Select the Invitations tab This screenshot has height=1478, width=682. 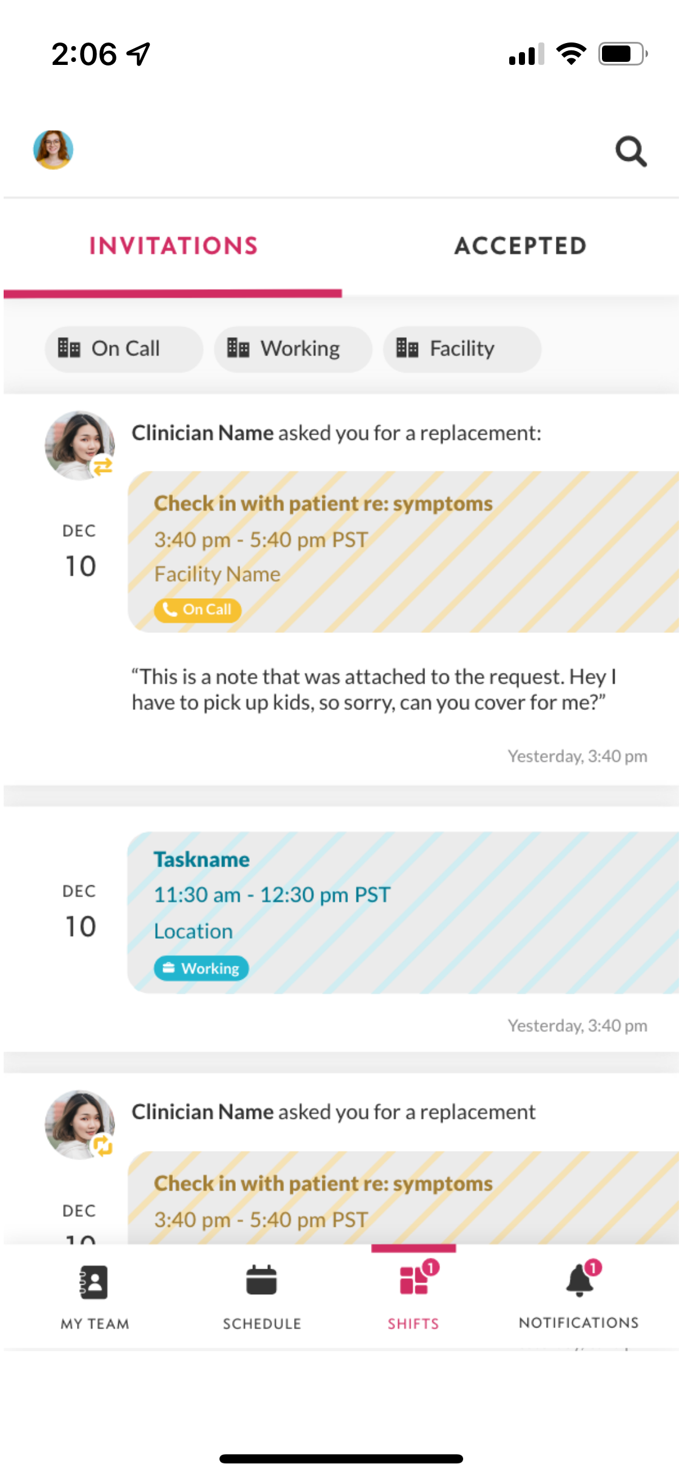coord(173,246)
